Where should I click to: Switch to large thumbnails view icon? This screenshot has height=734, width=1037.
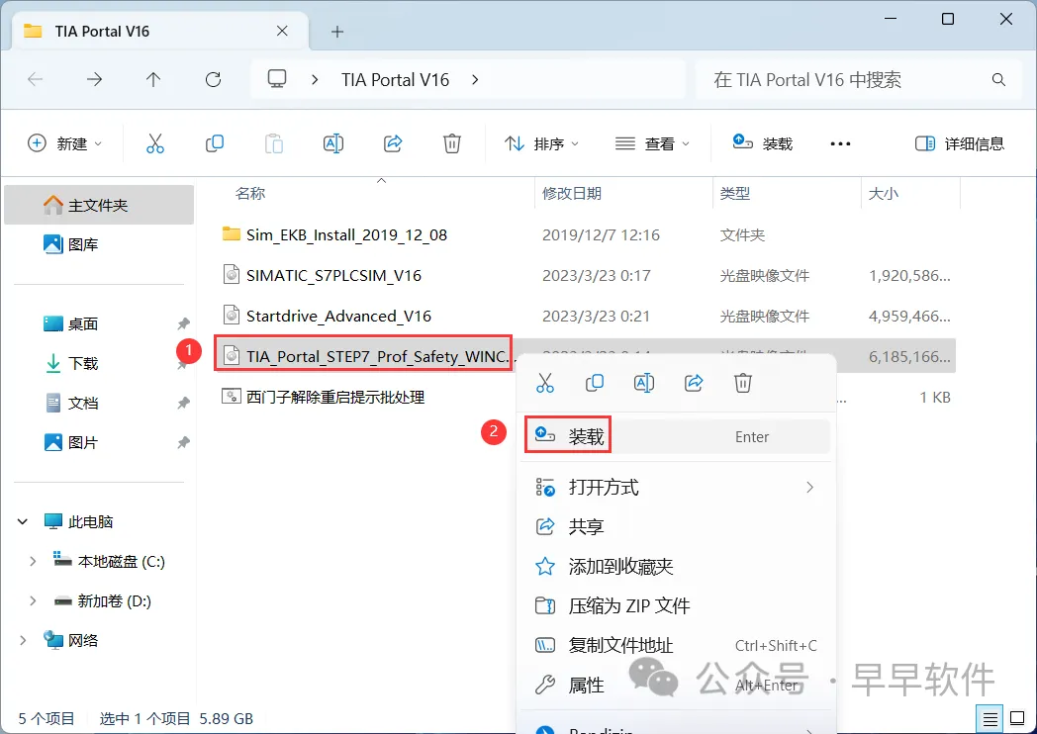(1018, 719)
